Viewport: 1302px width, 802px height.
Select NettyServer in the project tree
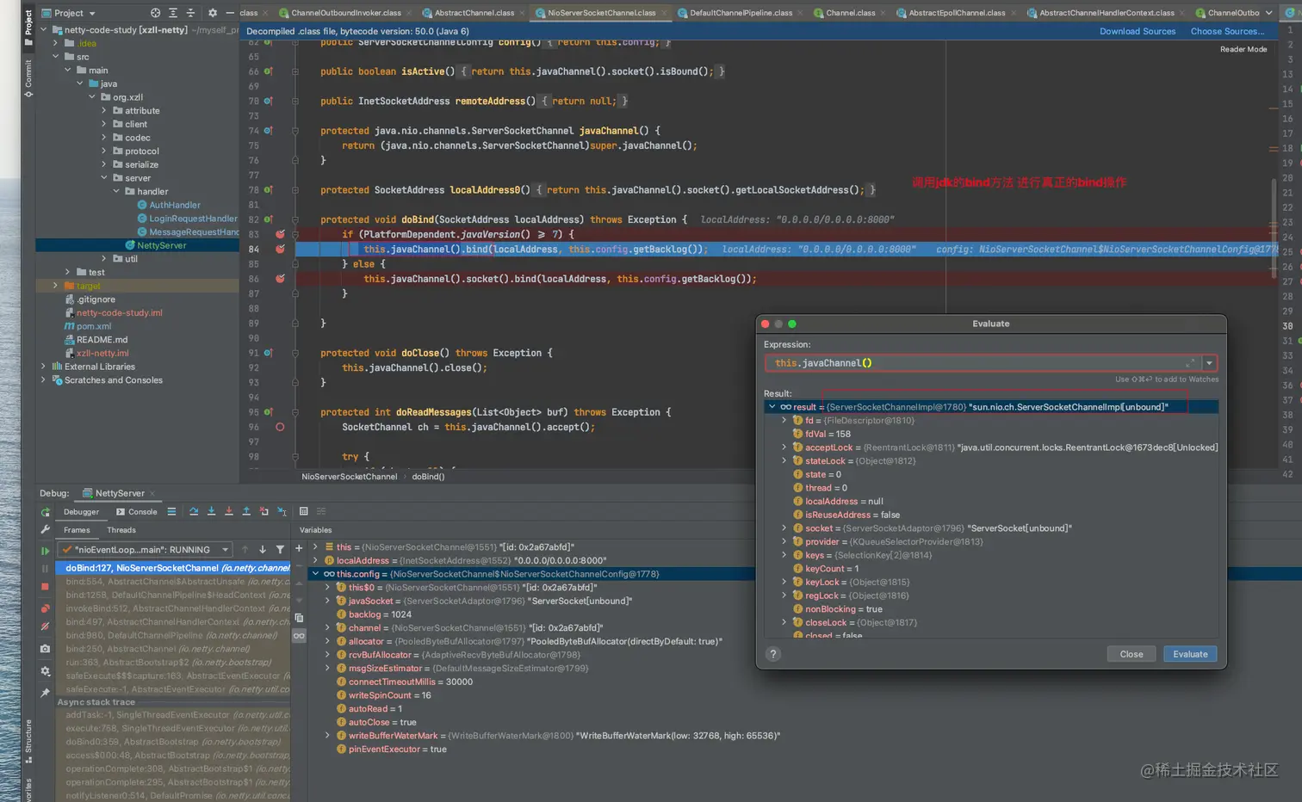click(162, 245)
